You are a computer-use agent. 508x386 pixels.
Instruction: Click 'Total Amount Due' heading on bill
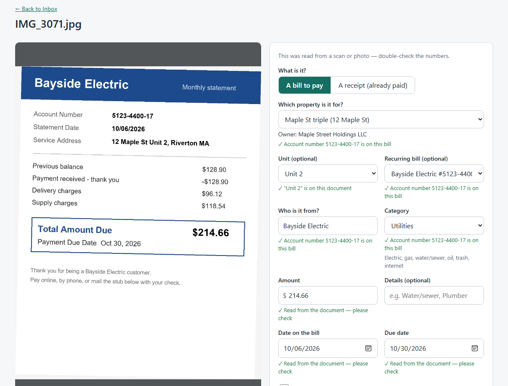(75, 230)
